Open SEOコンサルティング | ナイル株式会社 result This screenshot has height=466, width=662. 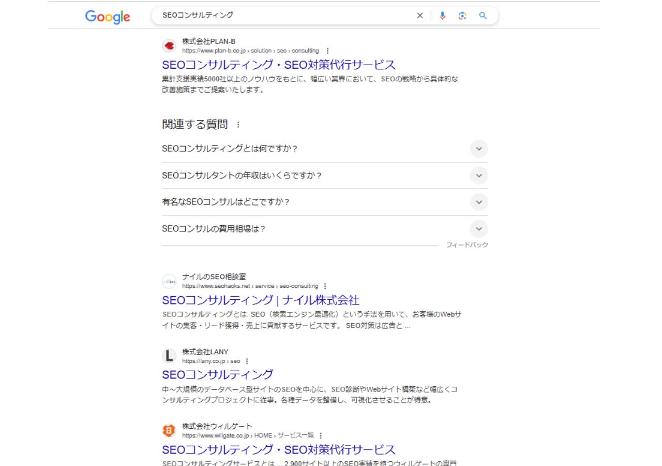260,300
